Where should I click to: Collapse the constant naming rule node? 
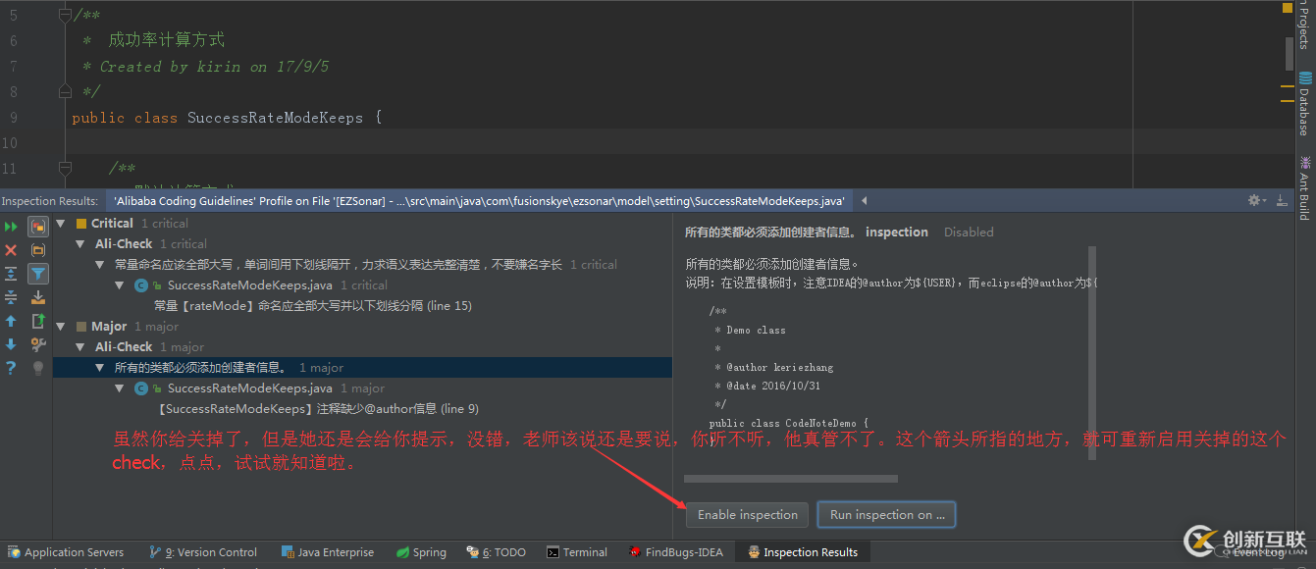pyautogui.click(x=100, y=265)
